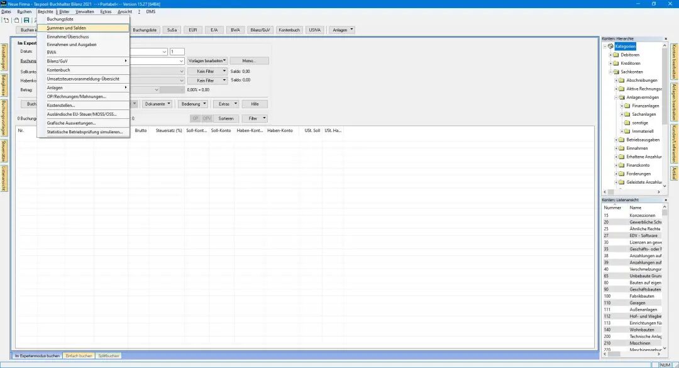The height and width of the screenshot is (368, 679).
Task: Choose Buchungsliste in the Berichte menu
Action: click(83, 19)
